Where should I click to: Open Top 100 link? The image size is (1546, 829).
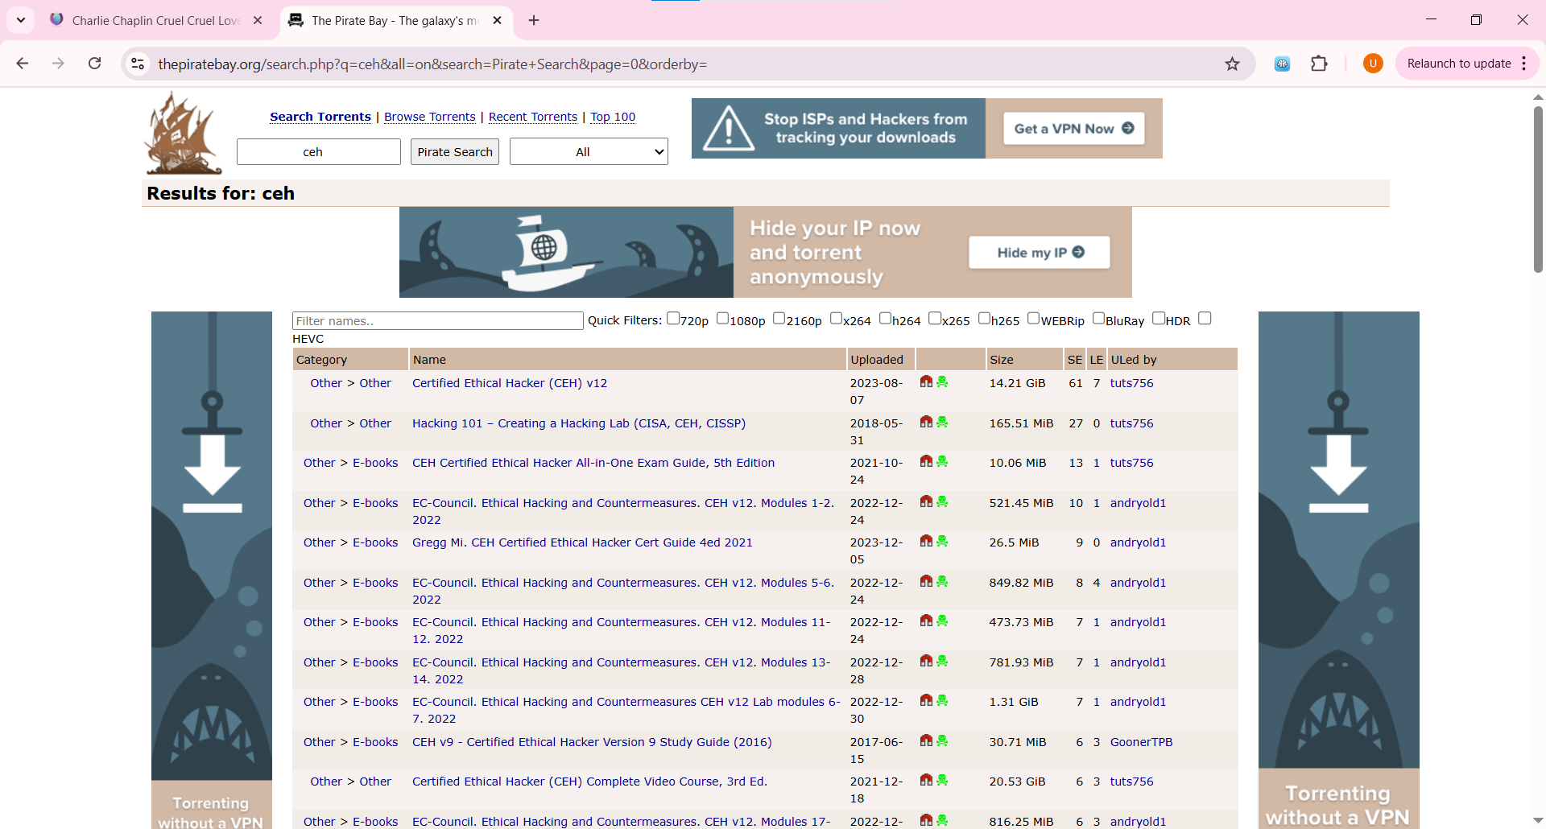coord(613,117)
